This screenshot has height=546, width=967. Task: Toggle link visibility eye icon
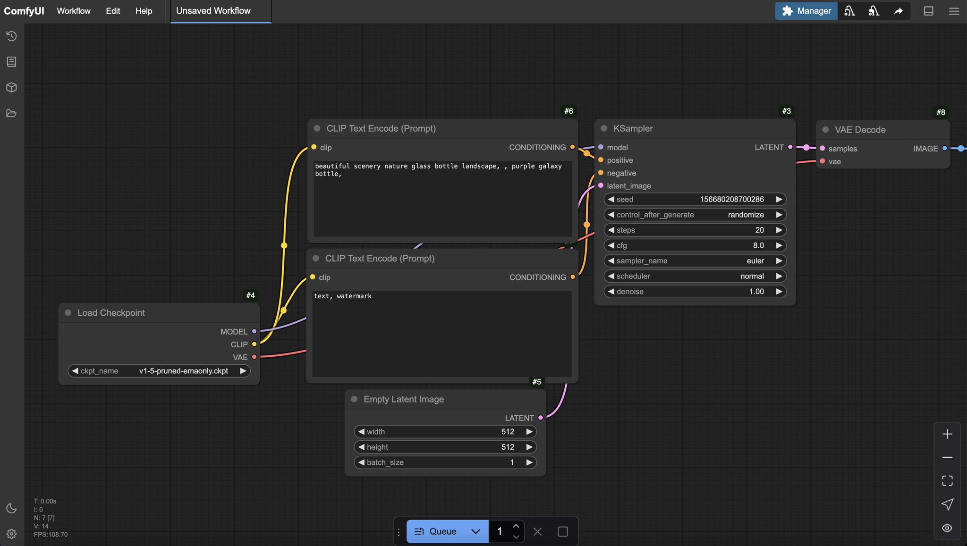coord(947,528)
